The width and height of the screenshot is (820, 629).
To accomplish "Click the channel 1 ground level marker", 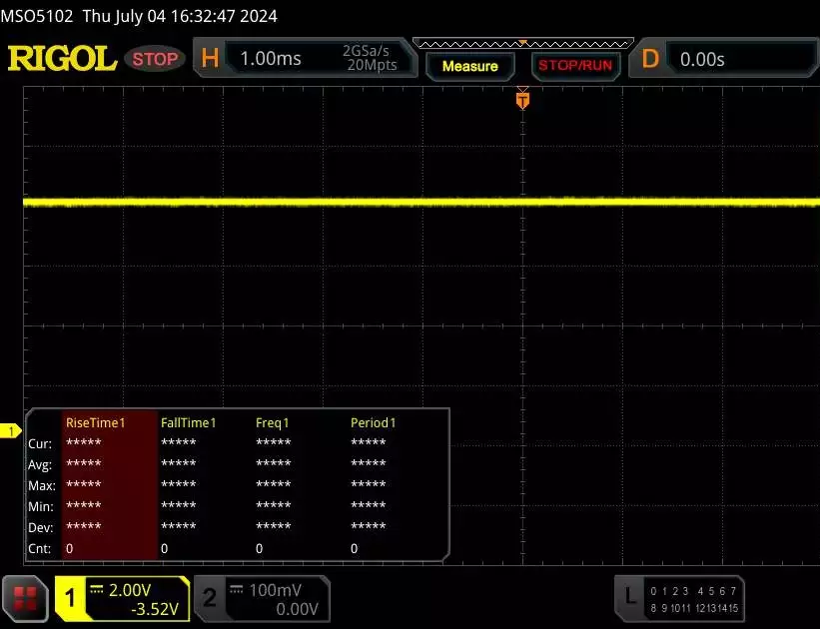I will point(10,431).
